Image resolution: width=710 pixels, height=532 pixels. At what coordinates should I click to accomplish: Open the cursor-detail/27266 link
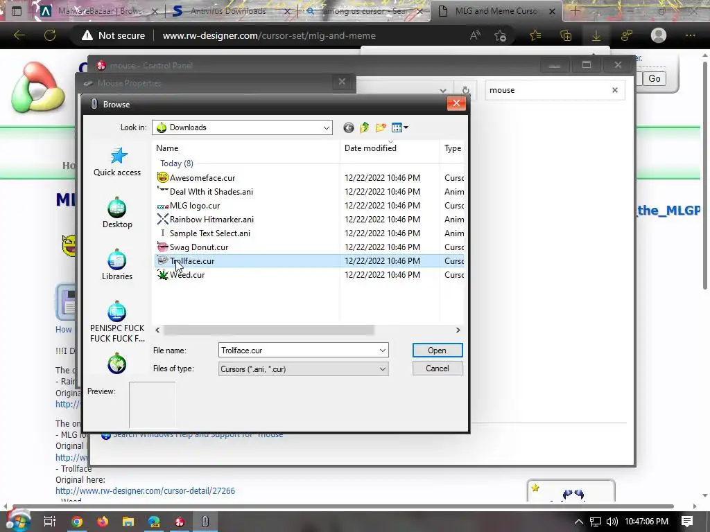145,491
